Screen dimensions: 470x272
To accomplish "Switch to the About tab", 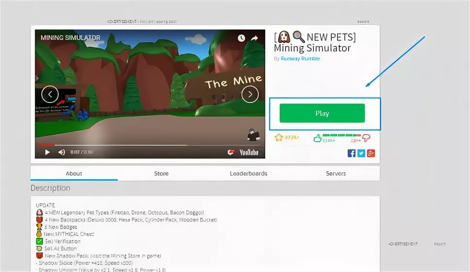I will tap(74, 173).
